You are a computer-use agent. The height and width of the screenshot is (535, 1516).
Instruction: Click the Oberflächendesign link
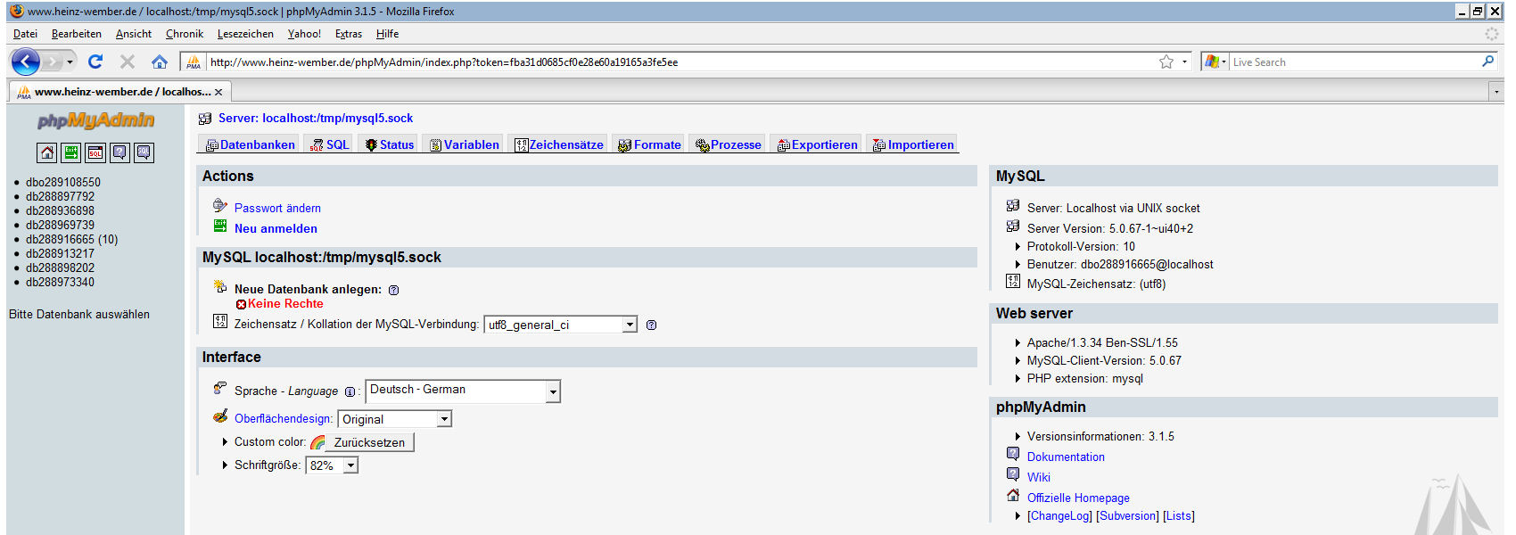(x=284, y=418)
